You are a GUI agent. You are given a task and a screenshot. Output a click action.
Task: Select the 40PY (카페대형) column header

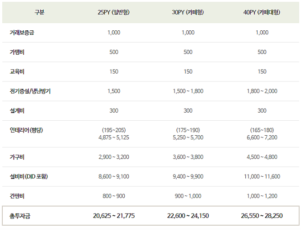coord(262,12)
